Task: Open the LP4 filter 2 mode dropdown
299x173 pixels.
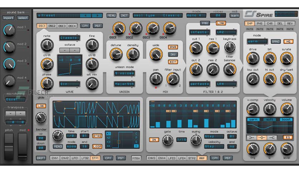Action: point(226,84)
